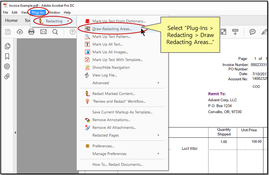Viewport: 269px width, 175px height.
Task: Expand the Advanced submenu
Action: click(x=101, y=83)
